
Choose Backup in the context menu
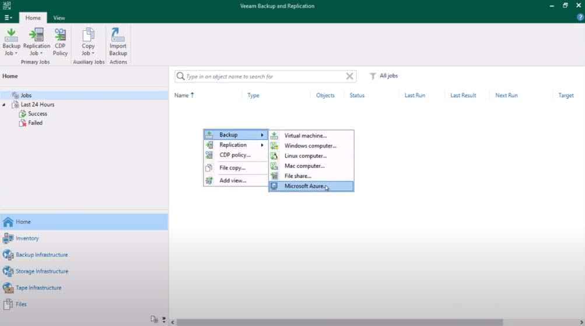[236, 135]
